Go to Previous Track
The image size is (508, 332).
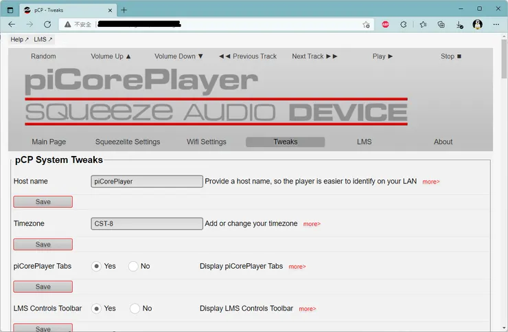point(248,56)
